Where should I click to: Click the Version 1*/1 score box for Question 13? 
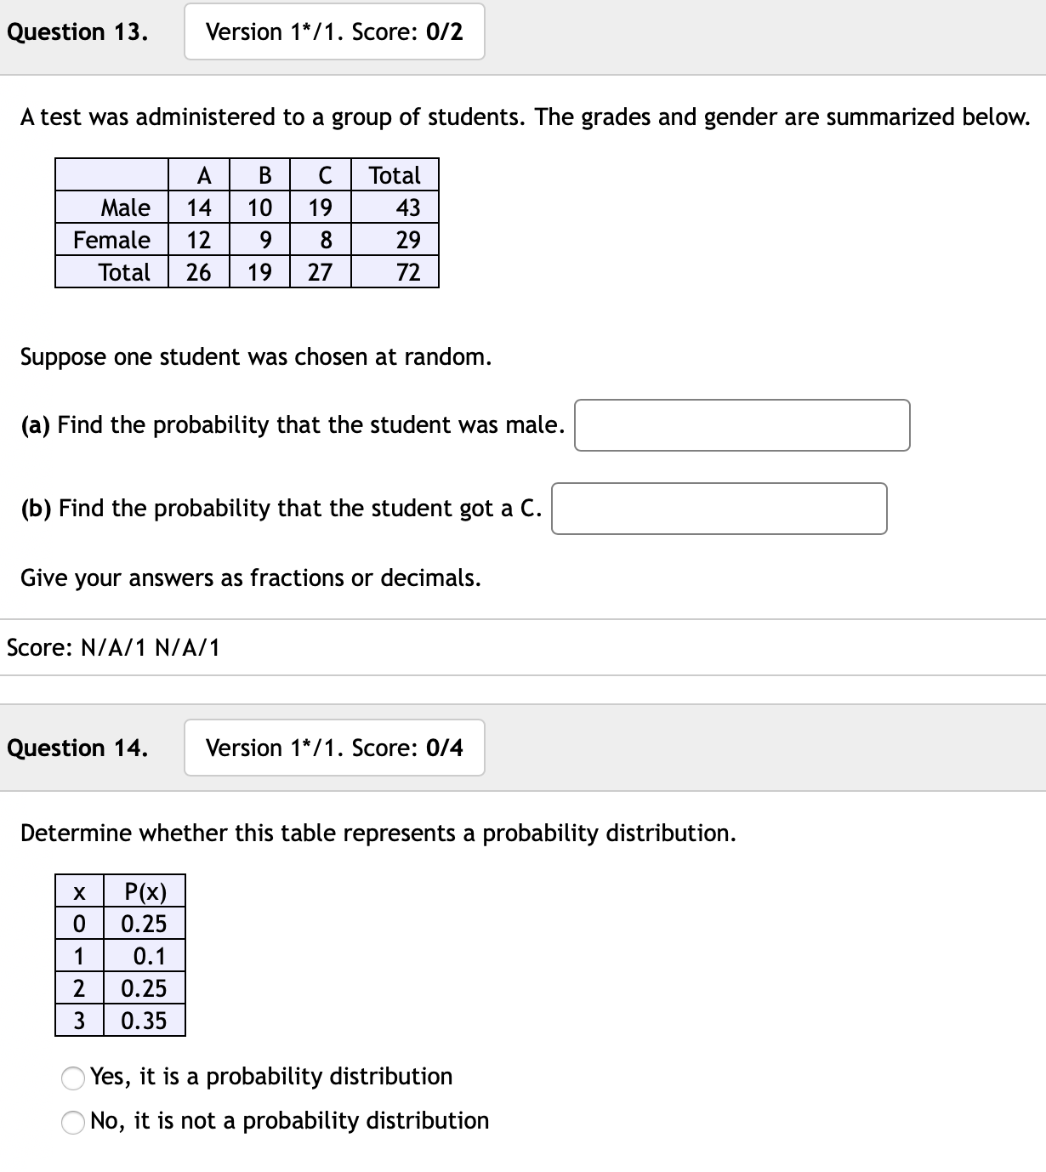pyautogui.click(x=333, y=32)
